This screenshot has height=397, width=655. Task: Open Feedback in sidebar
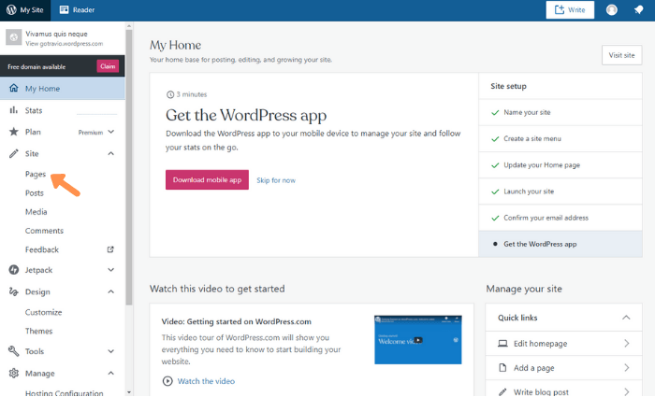(x=42, y=249)
